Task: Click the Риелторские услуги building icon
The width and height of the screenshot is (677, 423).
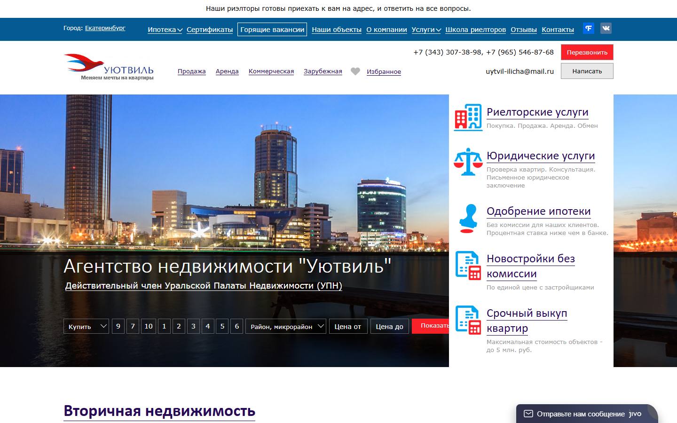Action: pos(468,117)
